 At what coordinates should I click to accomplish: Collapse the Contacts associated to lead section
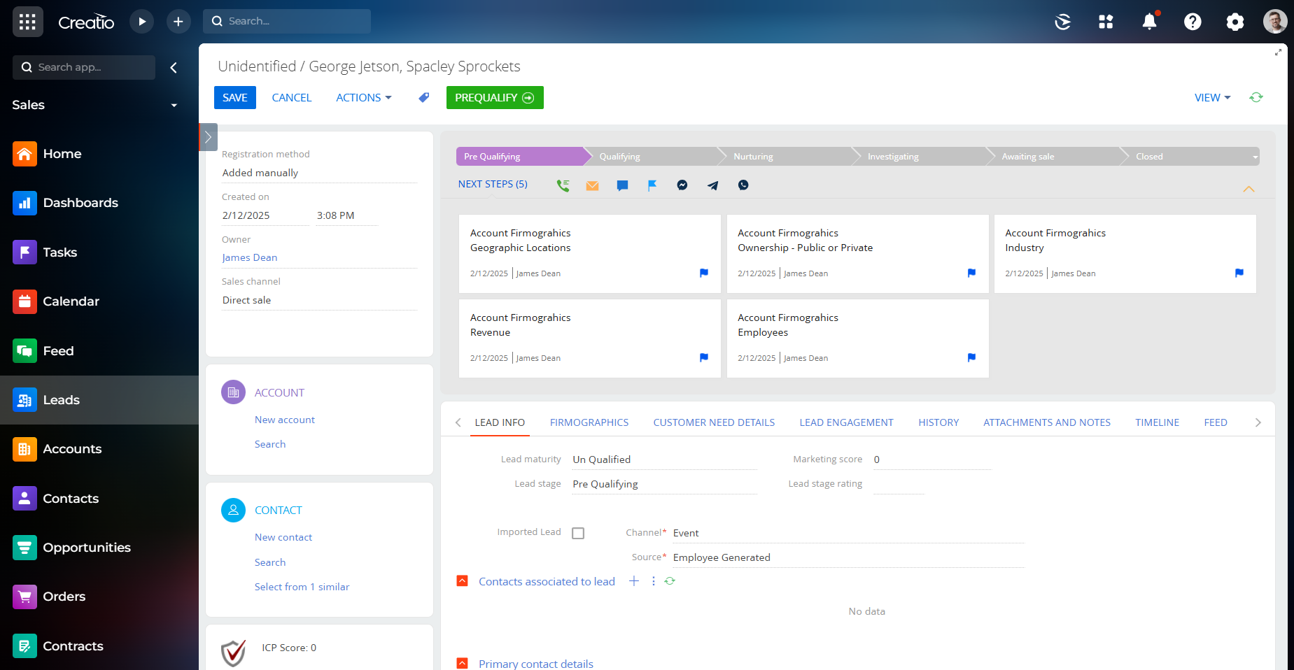point(462,581)
